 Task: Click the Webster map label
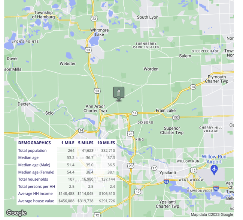point(67,63)
